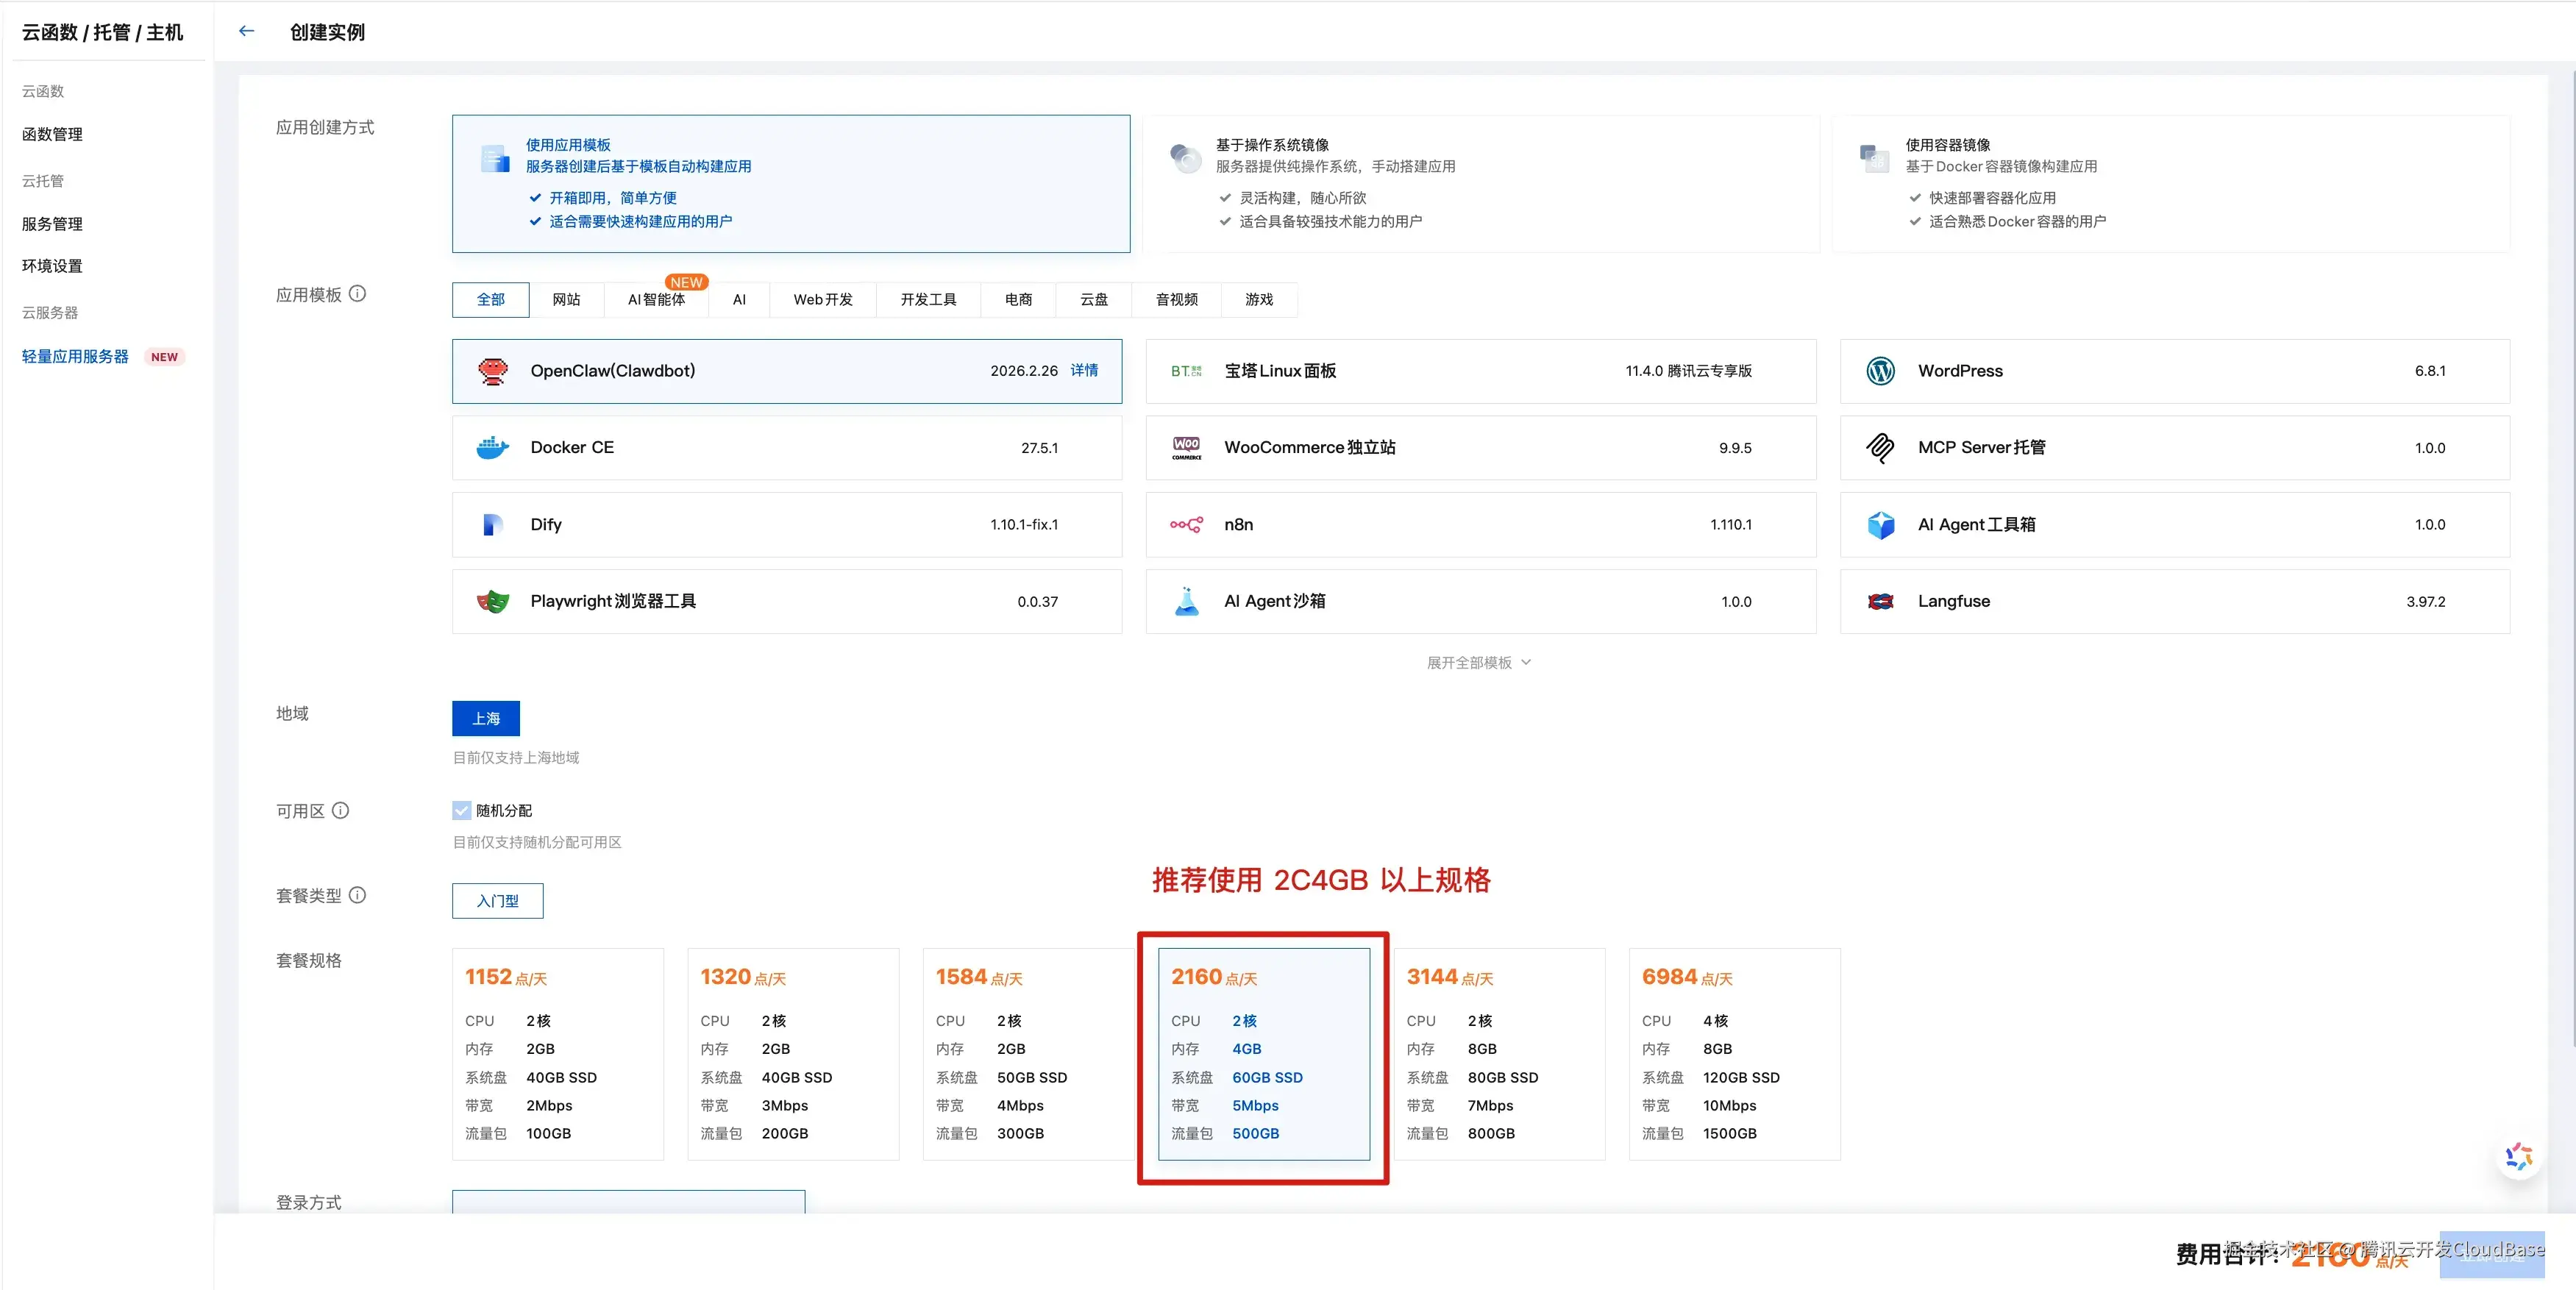Image resolution: width=2576 pixels, height=1290 pixels.
Task: Select the n8n template
Action: 1480,524
